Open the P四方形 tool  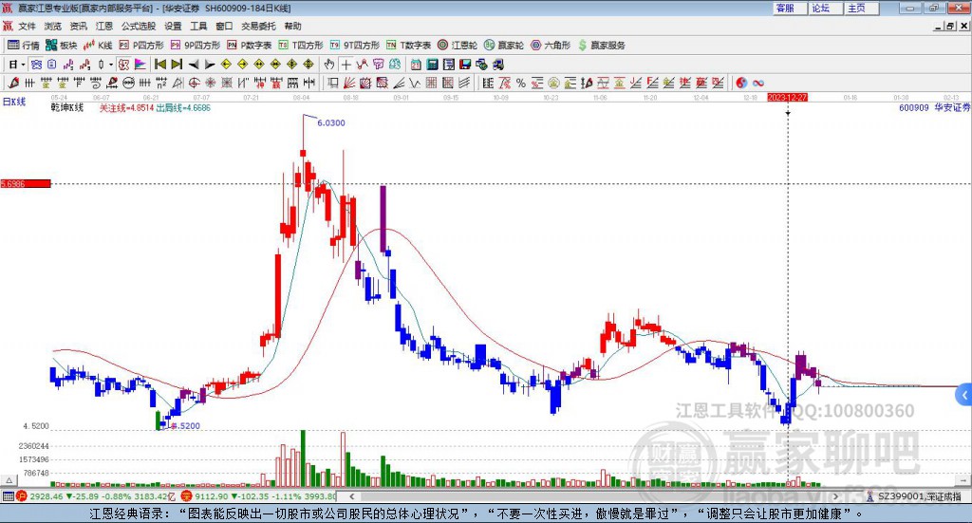(141, 46)
